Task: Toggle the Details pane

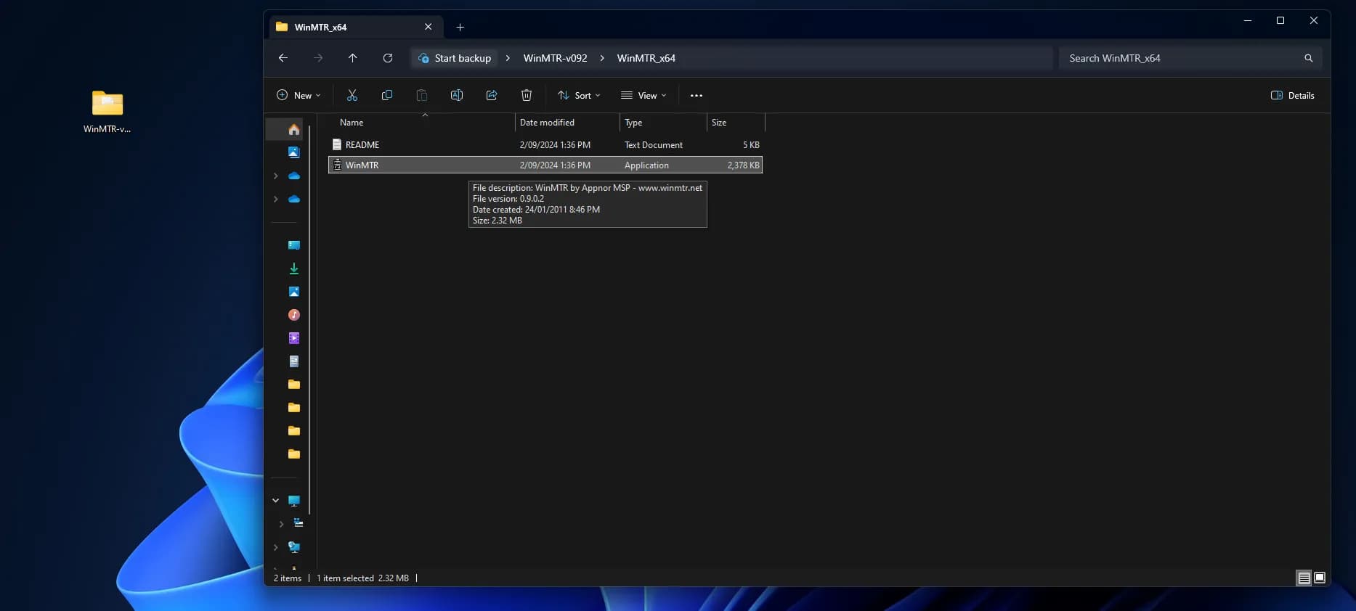Action: click(x=1293, y=95)
